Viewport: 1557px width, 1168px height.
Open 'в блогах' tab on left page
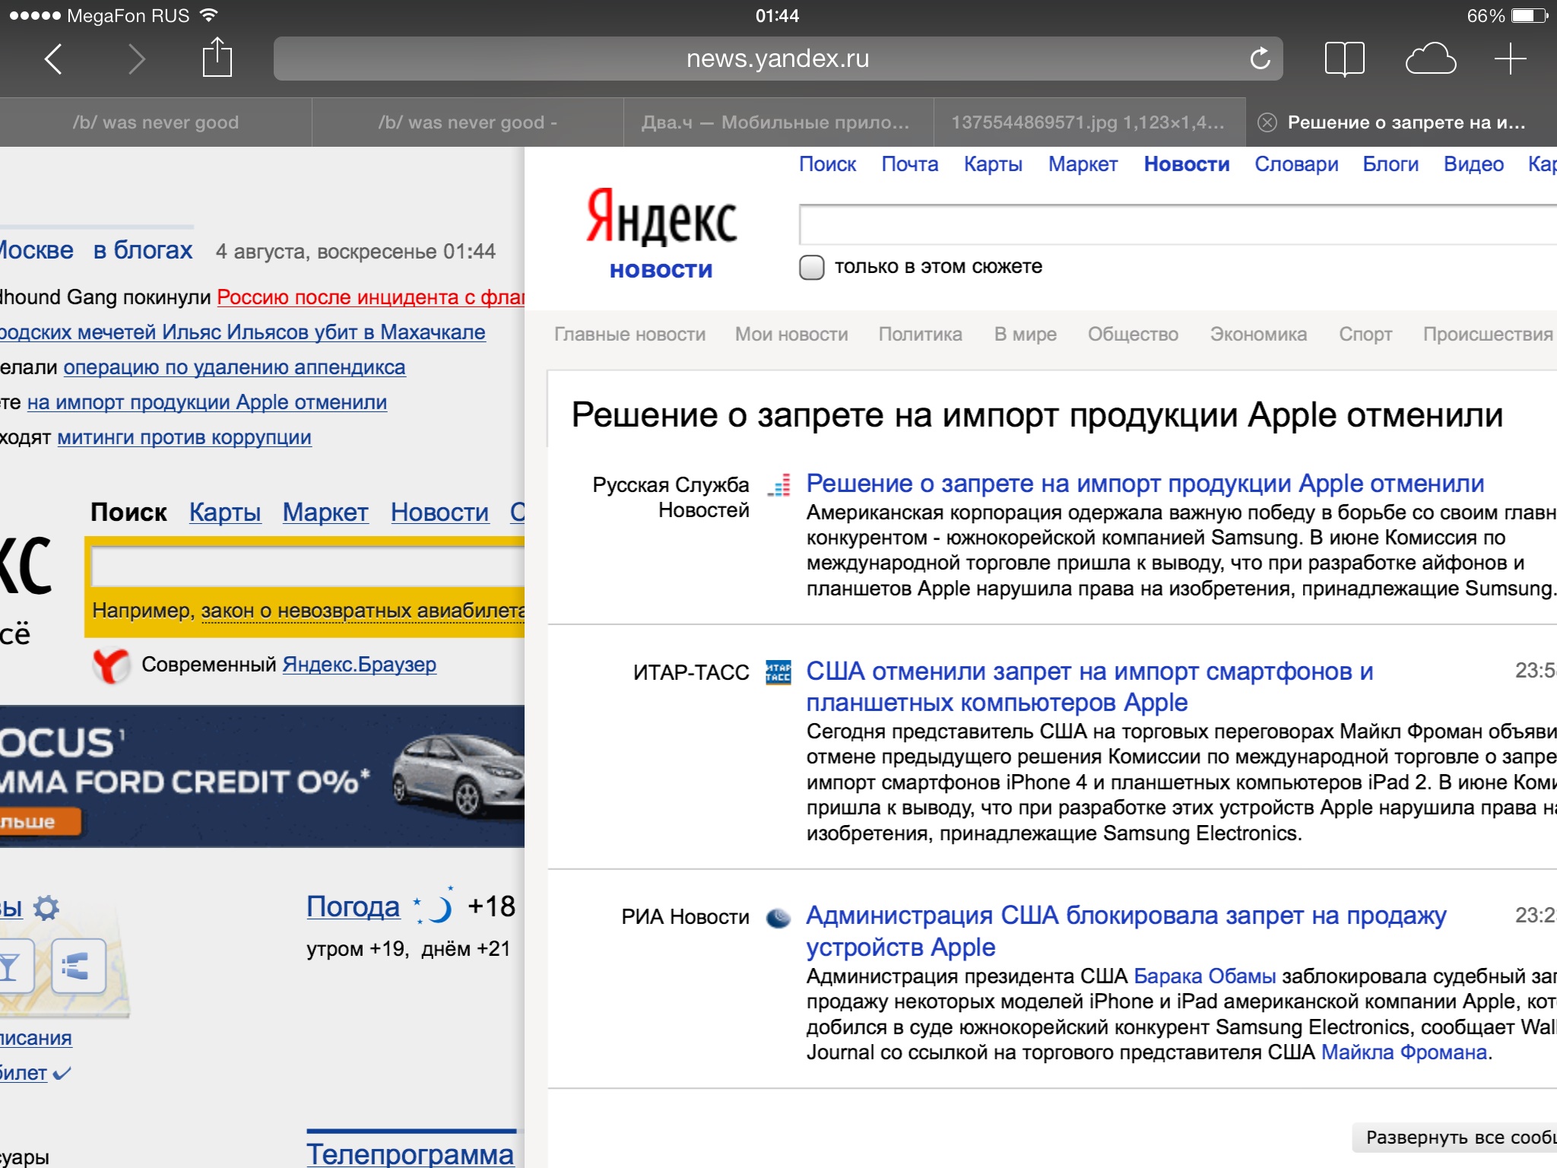click(x=142, y=250)
